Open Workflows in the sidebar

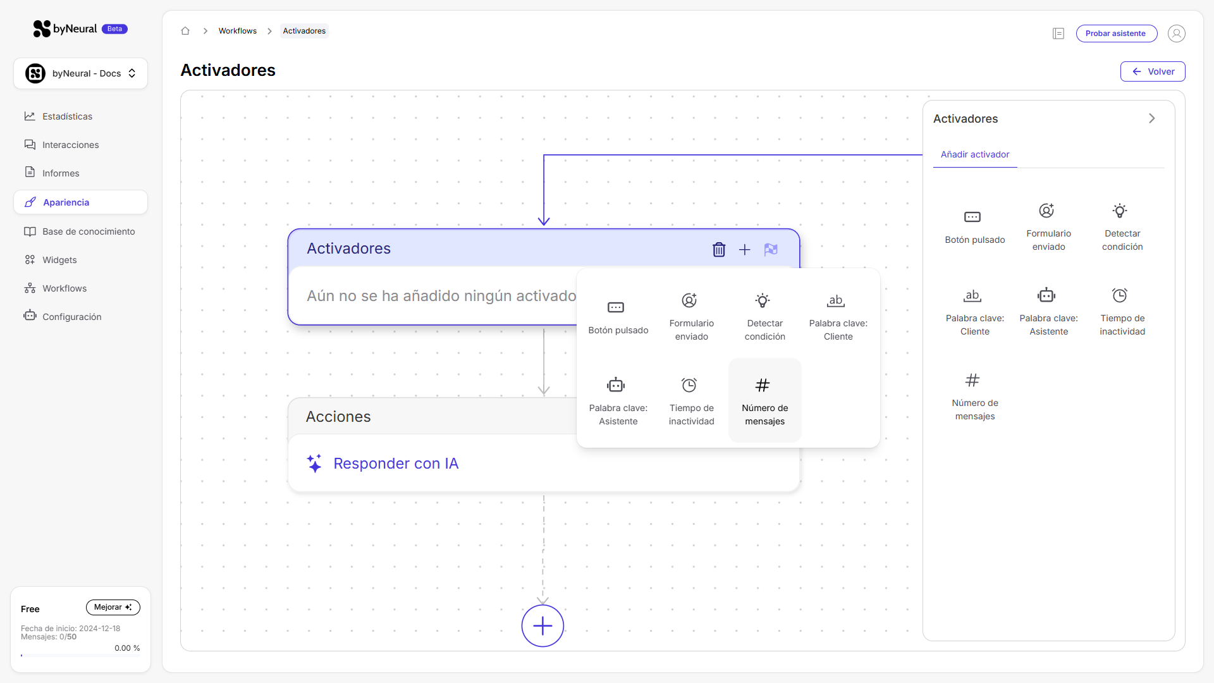64,288
